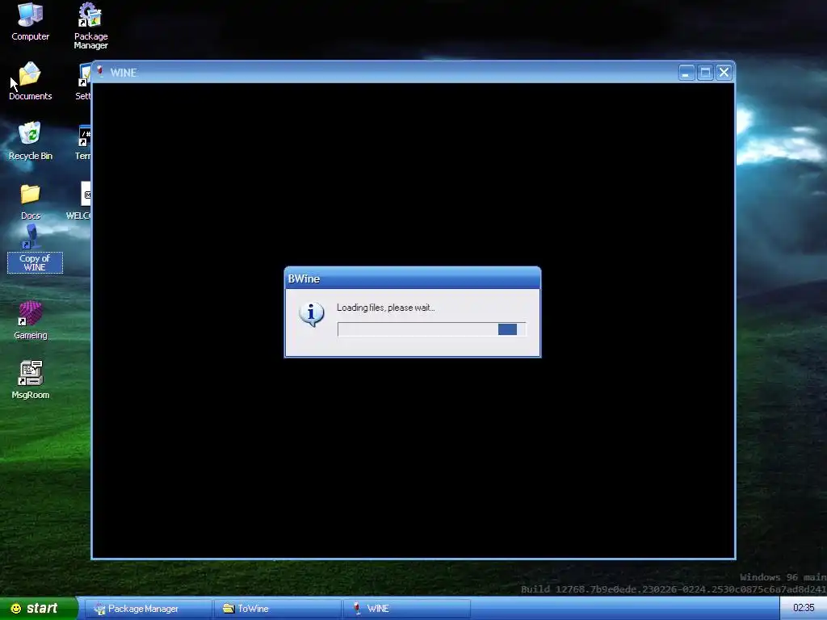The height and width of the screenshot is (620, 827).
Task: Launch Package Manager from the desktop
Action: pos(90,25)
